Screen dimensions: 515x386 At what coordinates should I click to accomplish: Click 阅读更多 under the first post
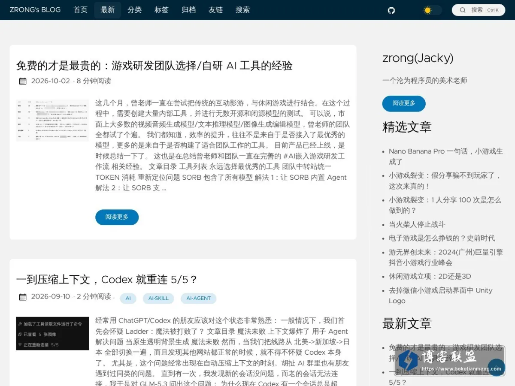[117, 217]
